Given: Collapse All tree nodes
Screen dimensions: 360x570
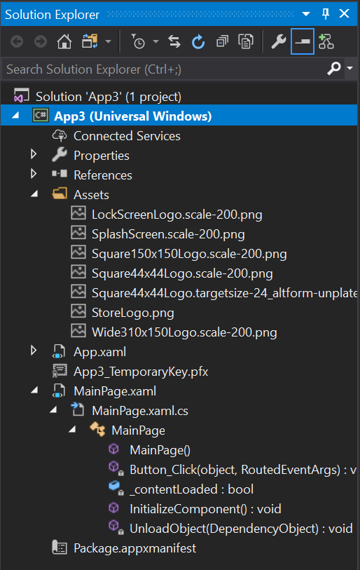Looking at the screenshot, I should (222, 42).
